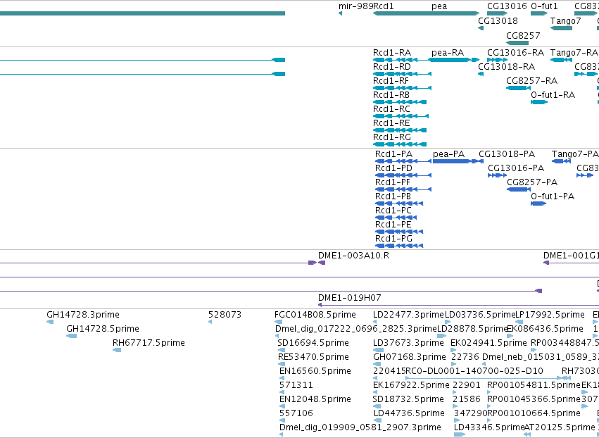Screen dimensions: 599x438
Task: Open the Tango7 gene feature
Action: [561, 28]
